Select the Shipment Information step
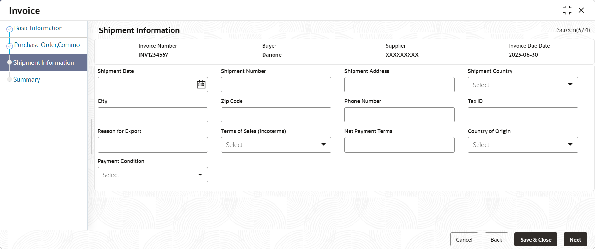 (43, 63)
